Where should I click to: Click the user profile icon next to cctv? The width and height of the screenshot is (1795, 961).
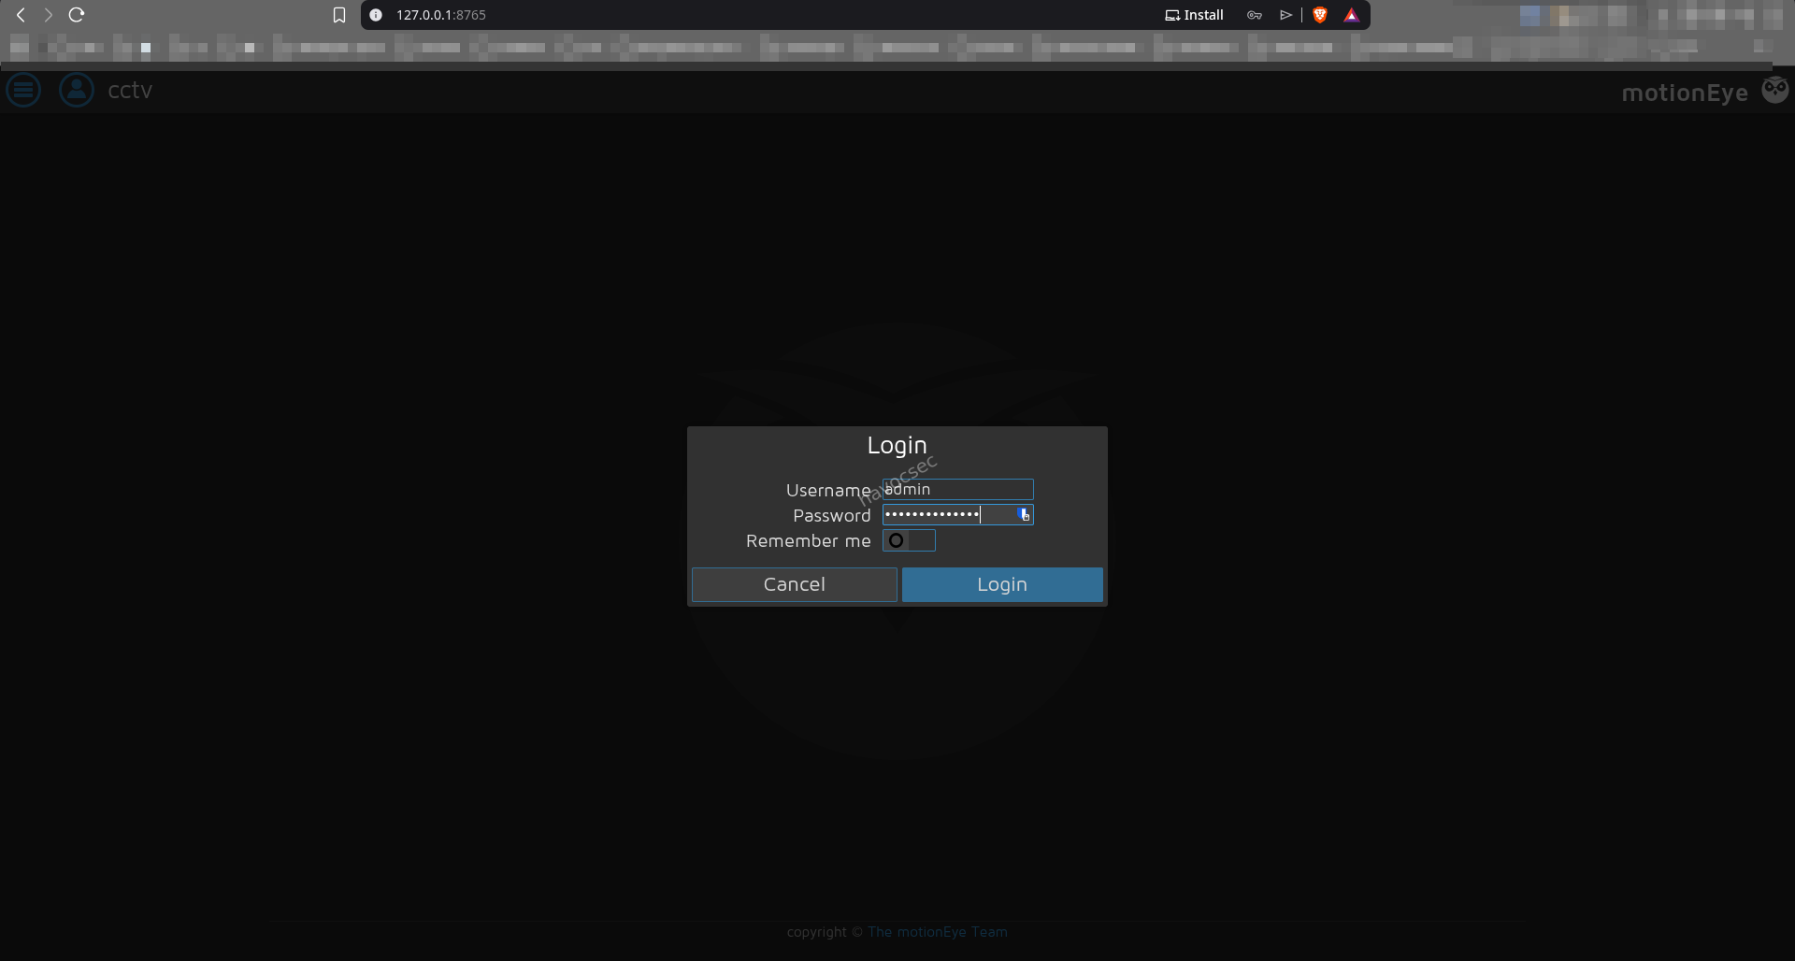[77, 90]
